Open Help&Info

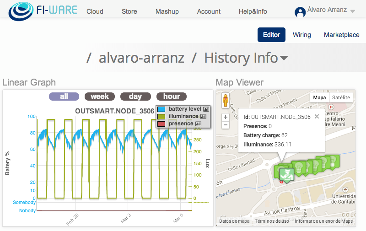click(x=253, y=11)
